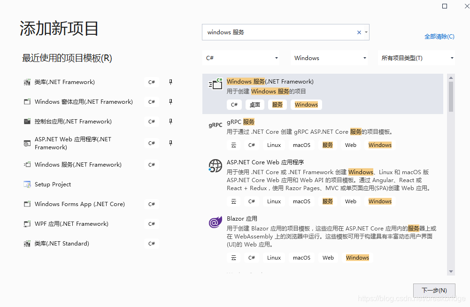The height and width of the screenshot is (307, 470).
Task: Click the Setup Project icon
Action: point(27,184)
